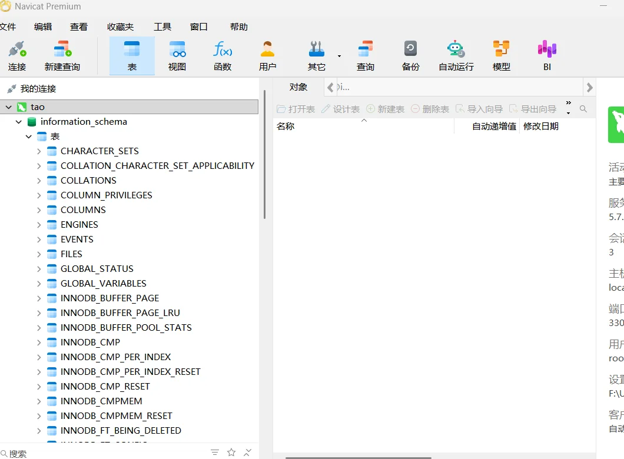Image resolution: width=624 pixels, height=459 pixels.
Task: Click the 备份 (Backup) toolbar icon
Action: tap(410, 55)
